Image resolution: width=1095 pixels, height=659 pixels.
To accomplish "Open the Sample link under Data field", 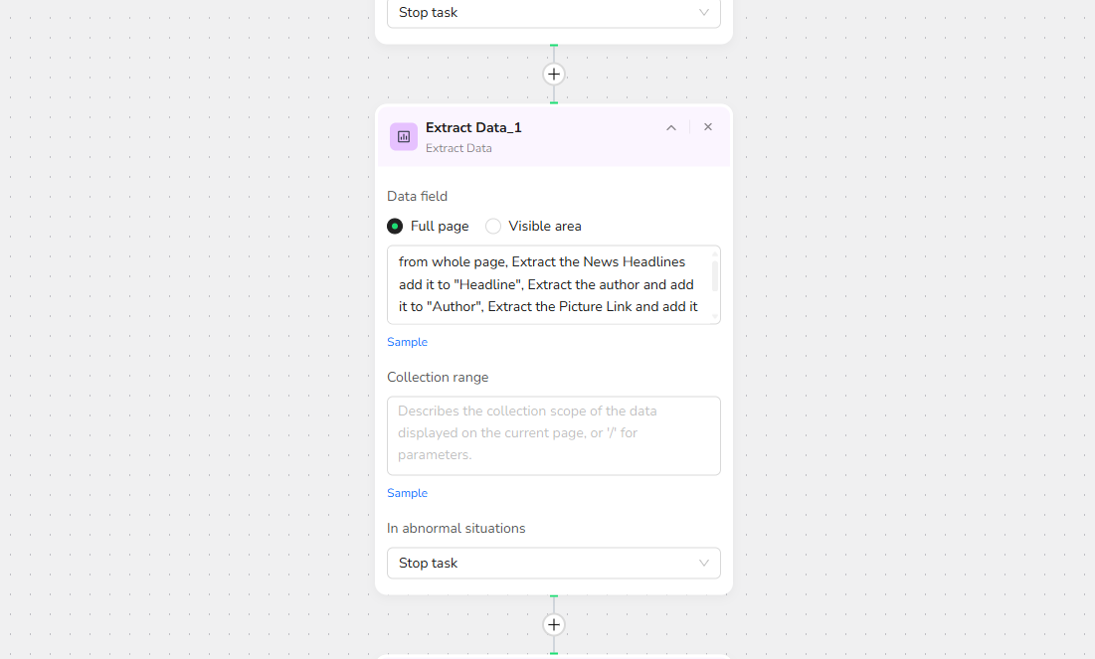I will [x=407, y=342].
